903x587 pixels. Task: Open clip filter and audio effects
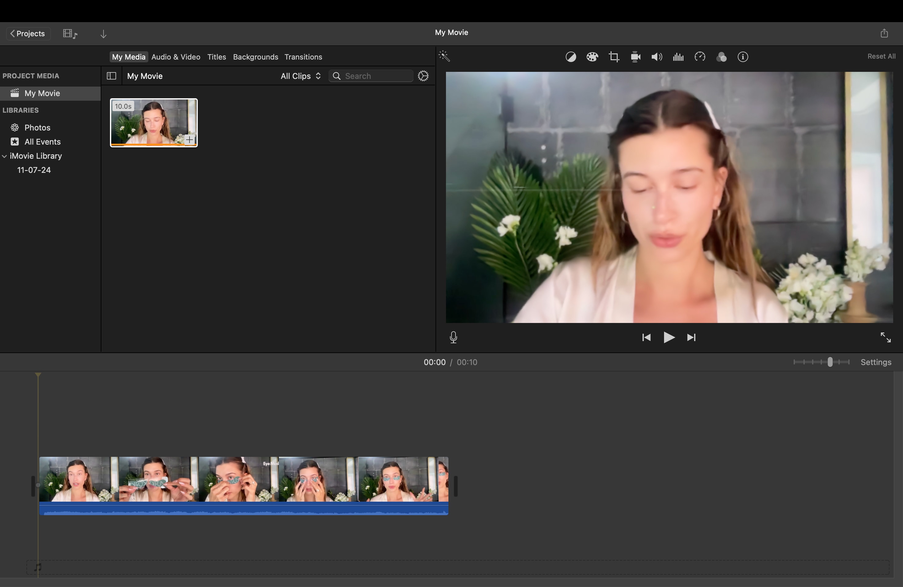point(721,57)
